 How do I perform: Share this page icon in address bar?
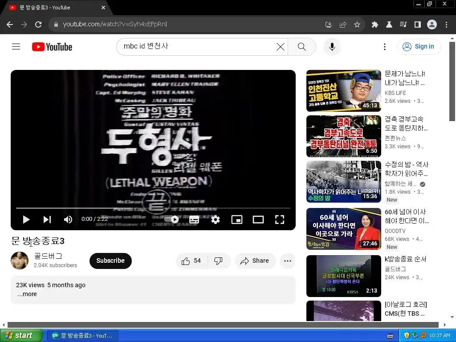click(x=343, y=25)
